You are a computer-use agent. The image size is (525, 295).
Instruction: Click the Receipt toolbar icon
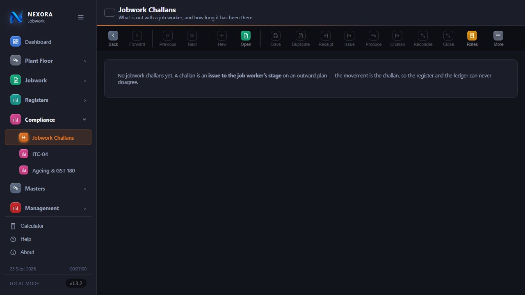[326, 36]
